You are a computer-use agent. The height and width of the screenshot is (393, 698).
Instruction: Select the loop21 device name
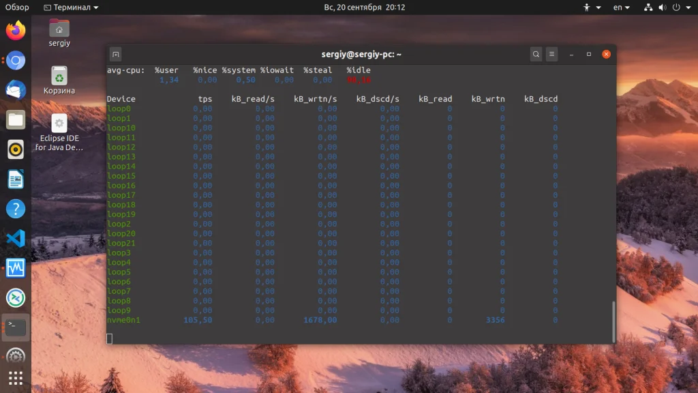[121, 243]
